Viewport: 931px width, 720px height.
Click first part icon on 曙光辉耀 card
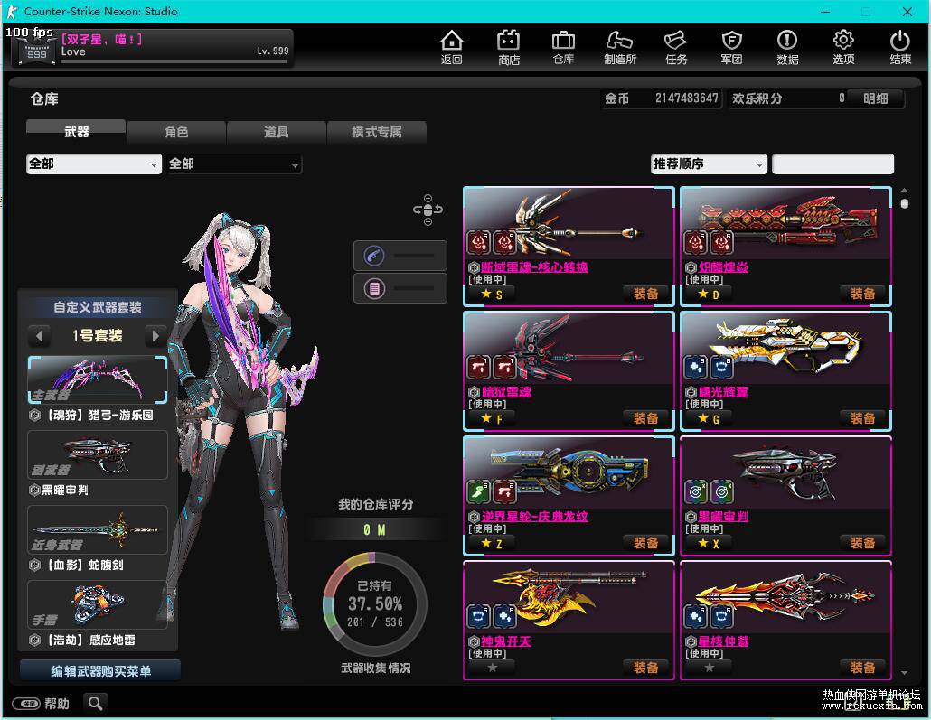point(695,367)
